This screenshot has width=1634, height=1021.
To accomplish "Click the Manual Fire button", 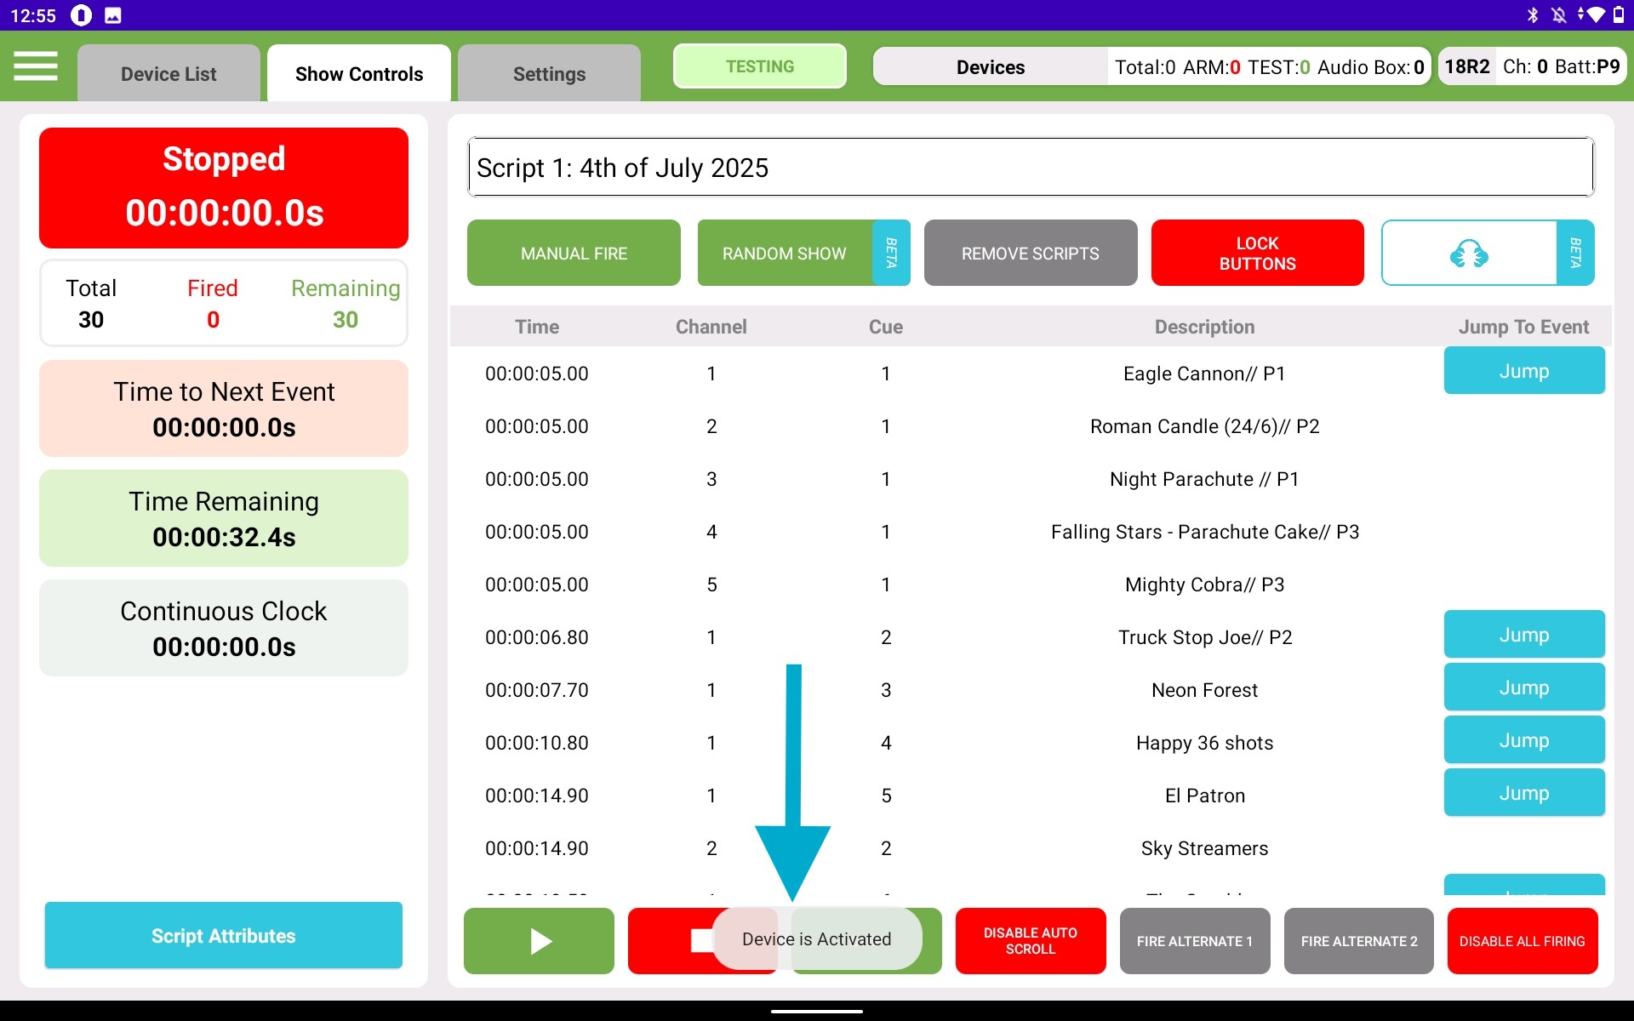I will 574,254.
